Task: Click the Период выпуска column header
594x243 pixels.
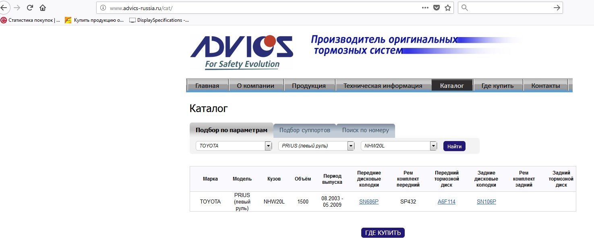Action: (x=332, y=179)
